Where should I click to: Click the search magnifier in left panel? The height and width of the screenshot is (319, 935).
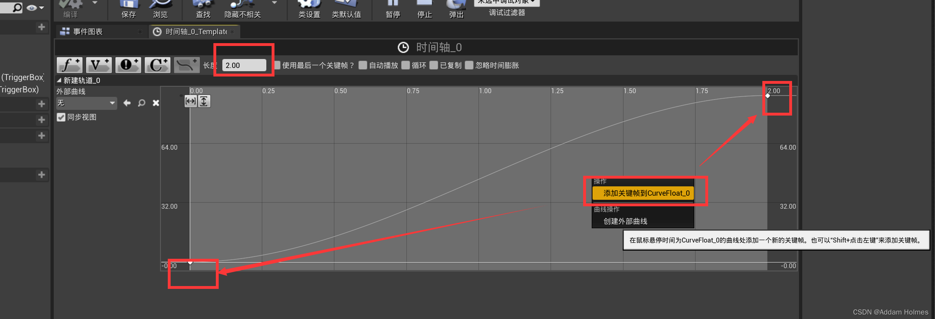pos(17,7)
